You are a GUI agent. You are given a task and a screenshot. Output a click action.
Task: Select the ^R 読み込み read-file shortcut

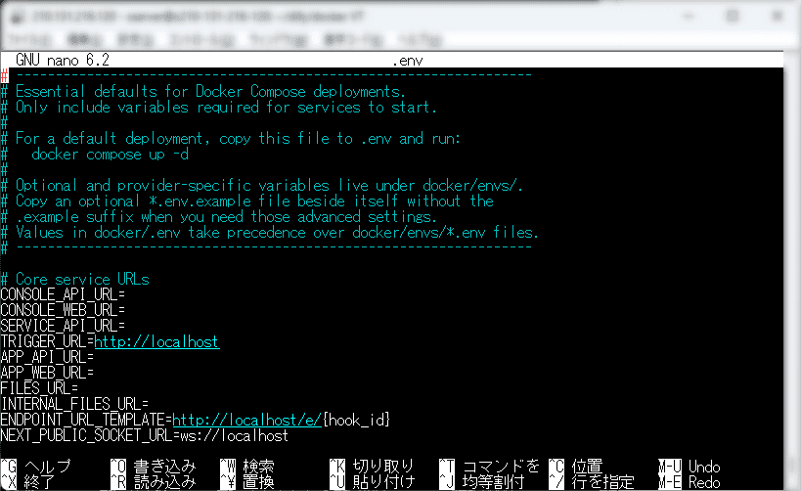[154, 482]
